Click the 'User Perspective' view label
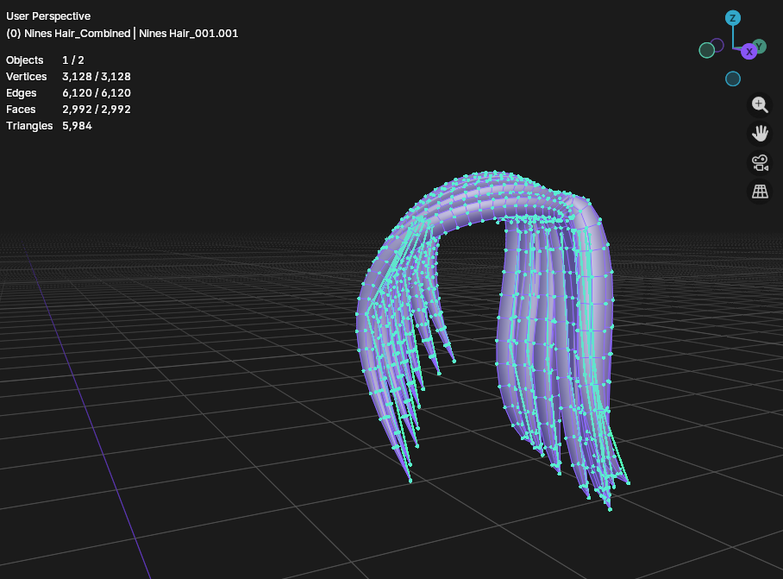Image resolution: width=783 pixels, height=579 pixels. tap(48, 16)
